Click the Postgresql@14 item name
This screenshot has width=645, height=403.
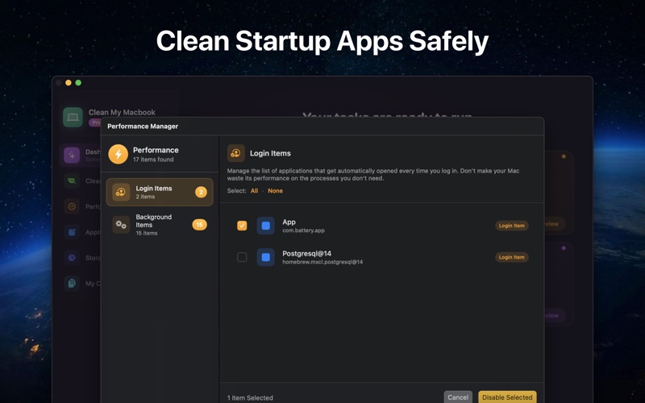307,254
